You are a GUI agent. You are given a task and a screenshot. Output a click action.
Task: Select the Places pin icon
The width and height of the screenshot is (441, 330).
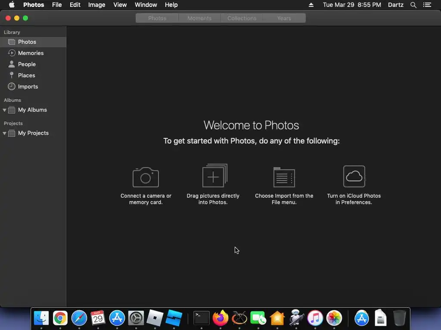coord(12,75)
